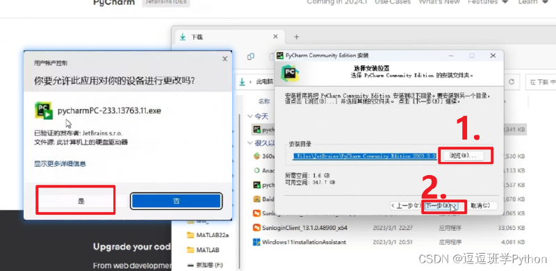Open the What's New menu item
Screen dimensions: 556x271
439,2
